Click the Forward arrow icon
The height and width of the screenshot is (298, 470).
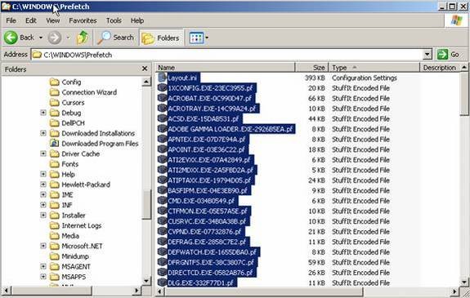click(54, 38)
